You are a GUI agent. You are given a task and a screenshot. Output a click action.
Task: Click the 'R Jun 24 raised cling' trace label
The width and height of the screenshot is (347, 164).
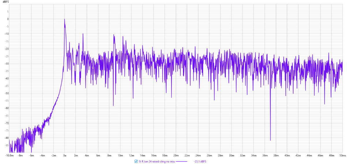[x=156, y=161]
